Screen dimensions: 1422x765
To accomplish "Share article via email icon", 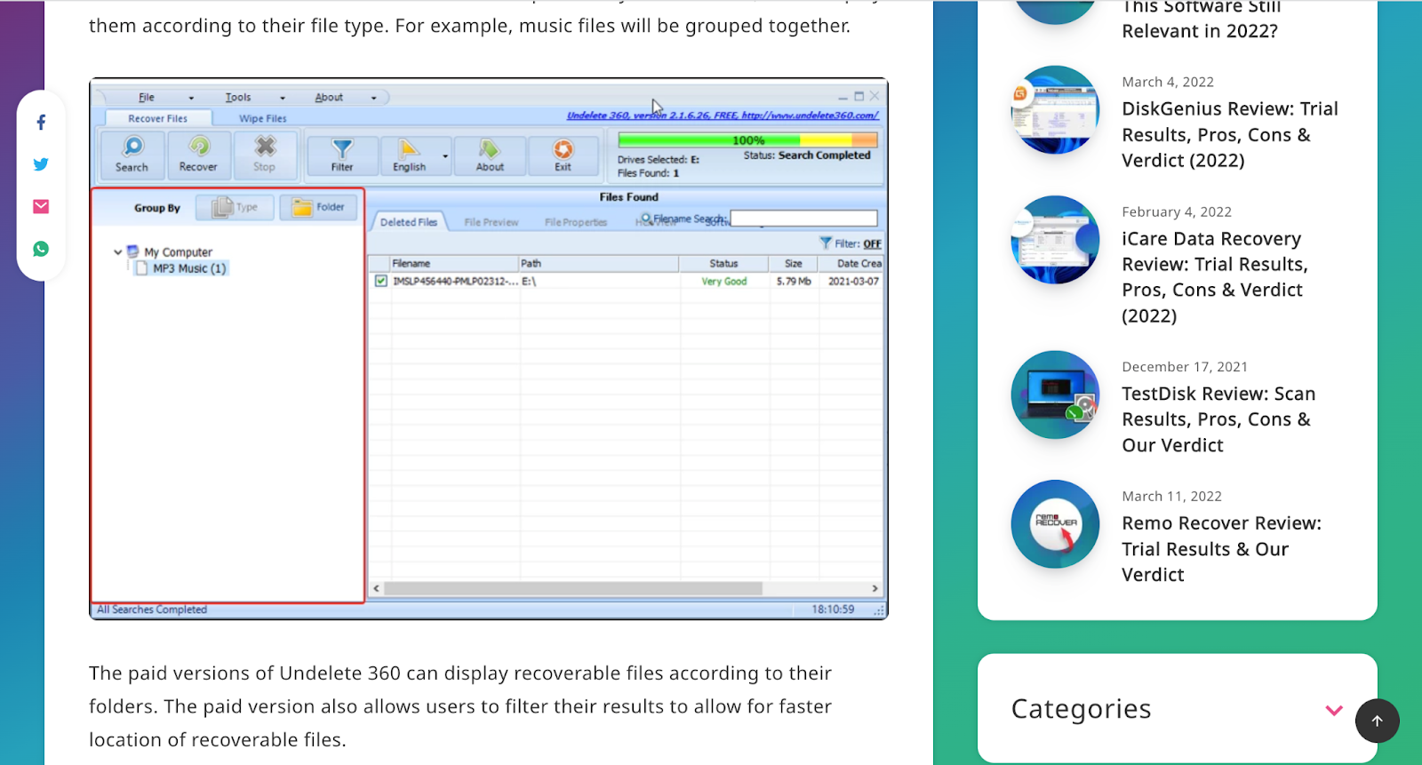I will coord(41,207).
